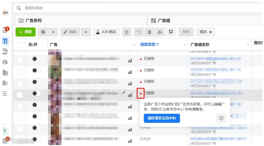
Task: Open all tools hamburger menu in sidebar
Action: tap(5, 93)
